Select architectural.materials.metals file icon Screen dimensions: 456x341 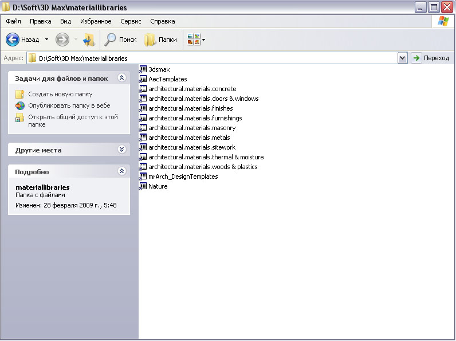(x=143, y=138)
